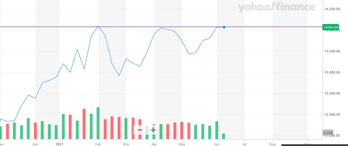This screenshot has width=348, height=146.
Task: Click the Jul date axis label
Action: point(245,143)
